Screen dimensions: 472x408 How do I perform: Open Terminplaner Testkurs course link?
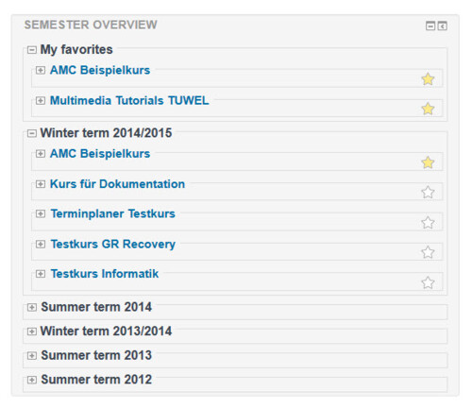[x=112, y=213]
